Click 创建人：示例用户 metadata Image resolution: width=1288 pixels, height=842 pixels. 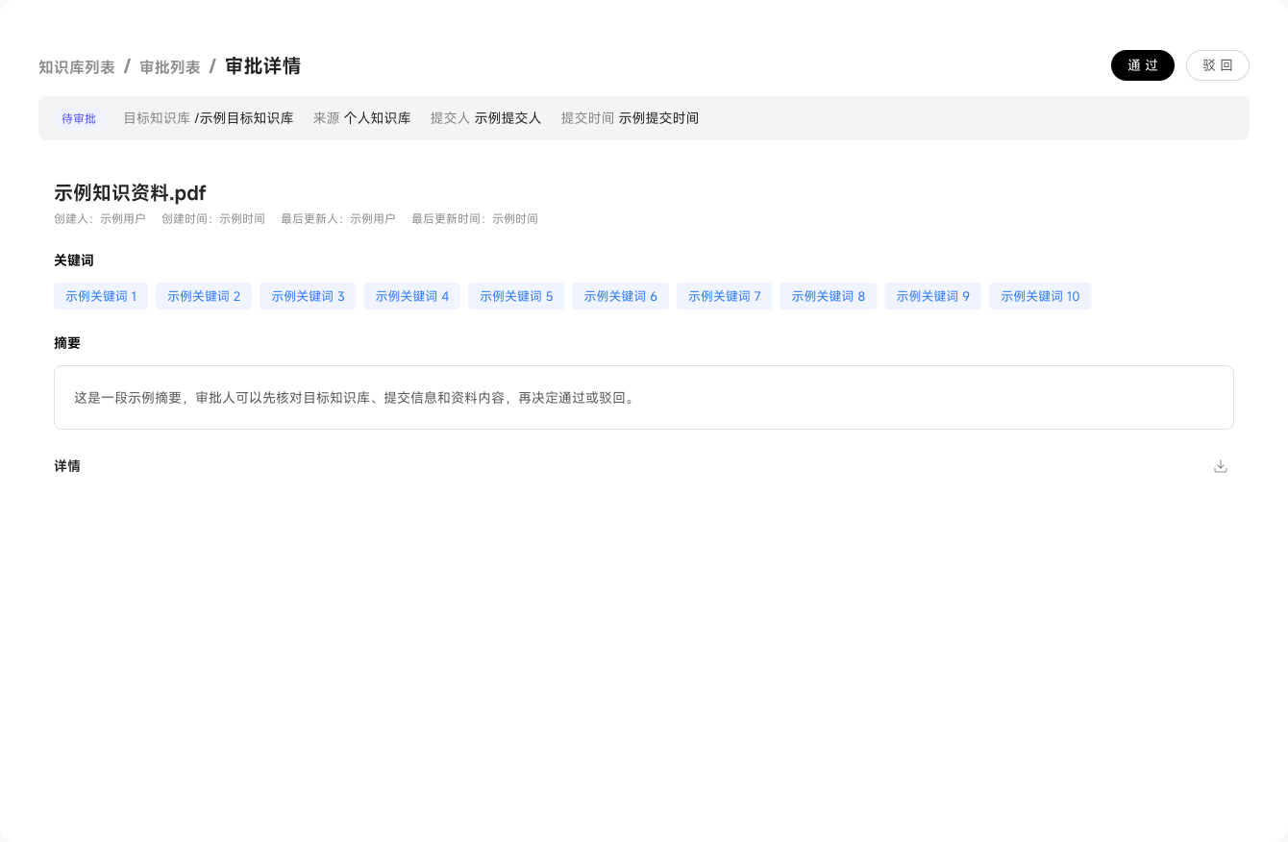pyautogui.click(x=100, y=219)
